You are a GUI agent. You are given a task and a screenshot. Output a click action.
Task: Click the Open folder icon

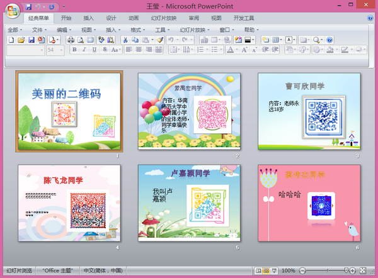pyautogui.click(x=21, y=40)
